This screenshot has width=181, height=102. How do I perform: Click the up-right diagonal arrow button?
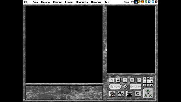coord(152,78)
